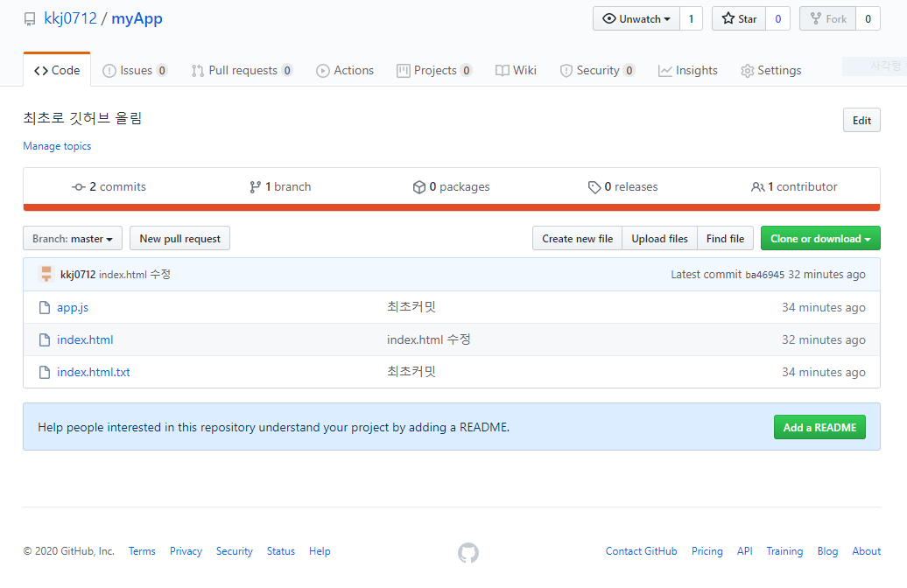View the 1 contributor link
This screenshot has height=588, width=907.
[x=794, y=186]
